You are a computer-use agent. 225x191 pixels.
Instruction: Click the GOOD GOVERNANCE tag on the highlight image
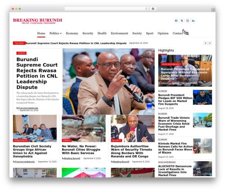171,64
